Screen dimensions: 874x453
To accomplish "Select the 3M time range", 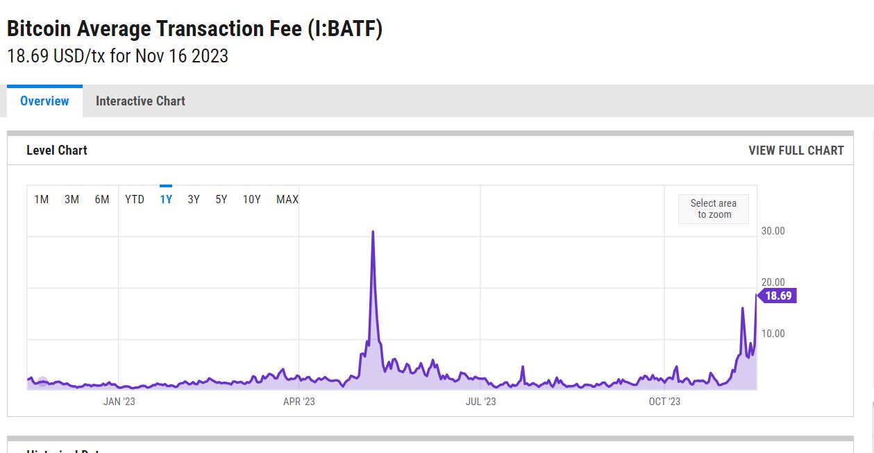I will (72, 200).
